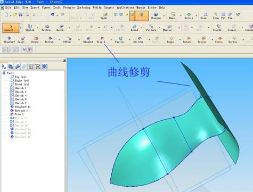Select Sketch 7 in feature tree
The image size is (253, 192).
19,103
